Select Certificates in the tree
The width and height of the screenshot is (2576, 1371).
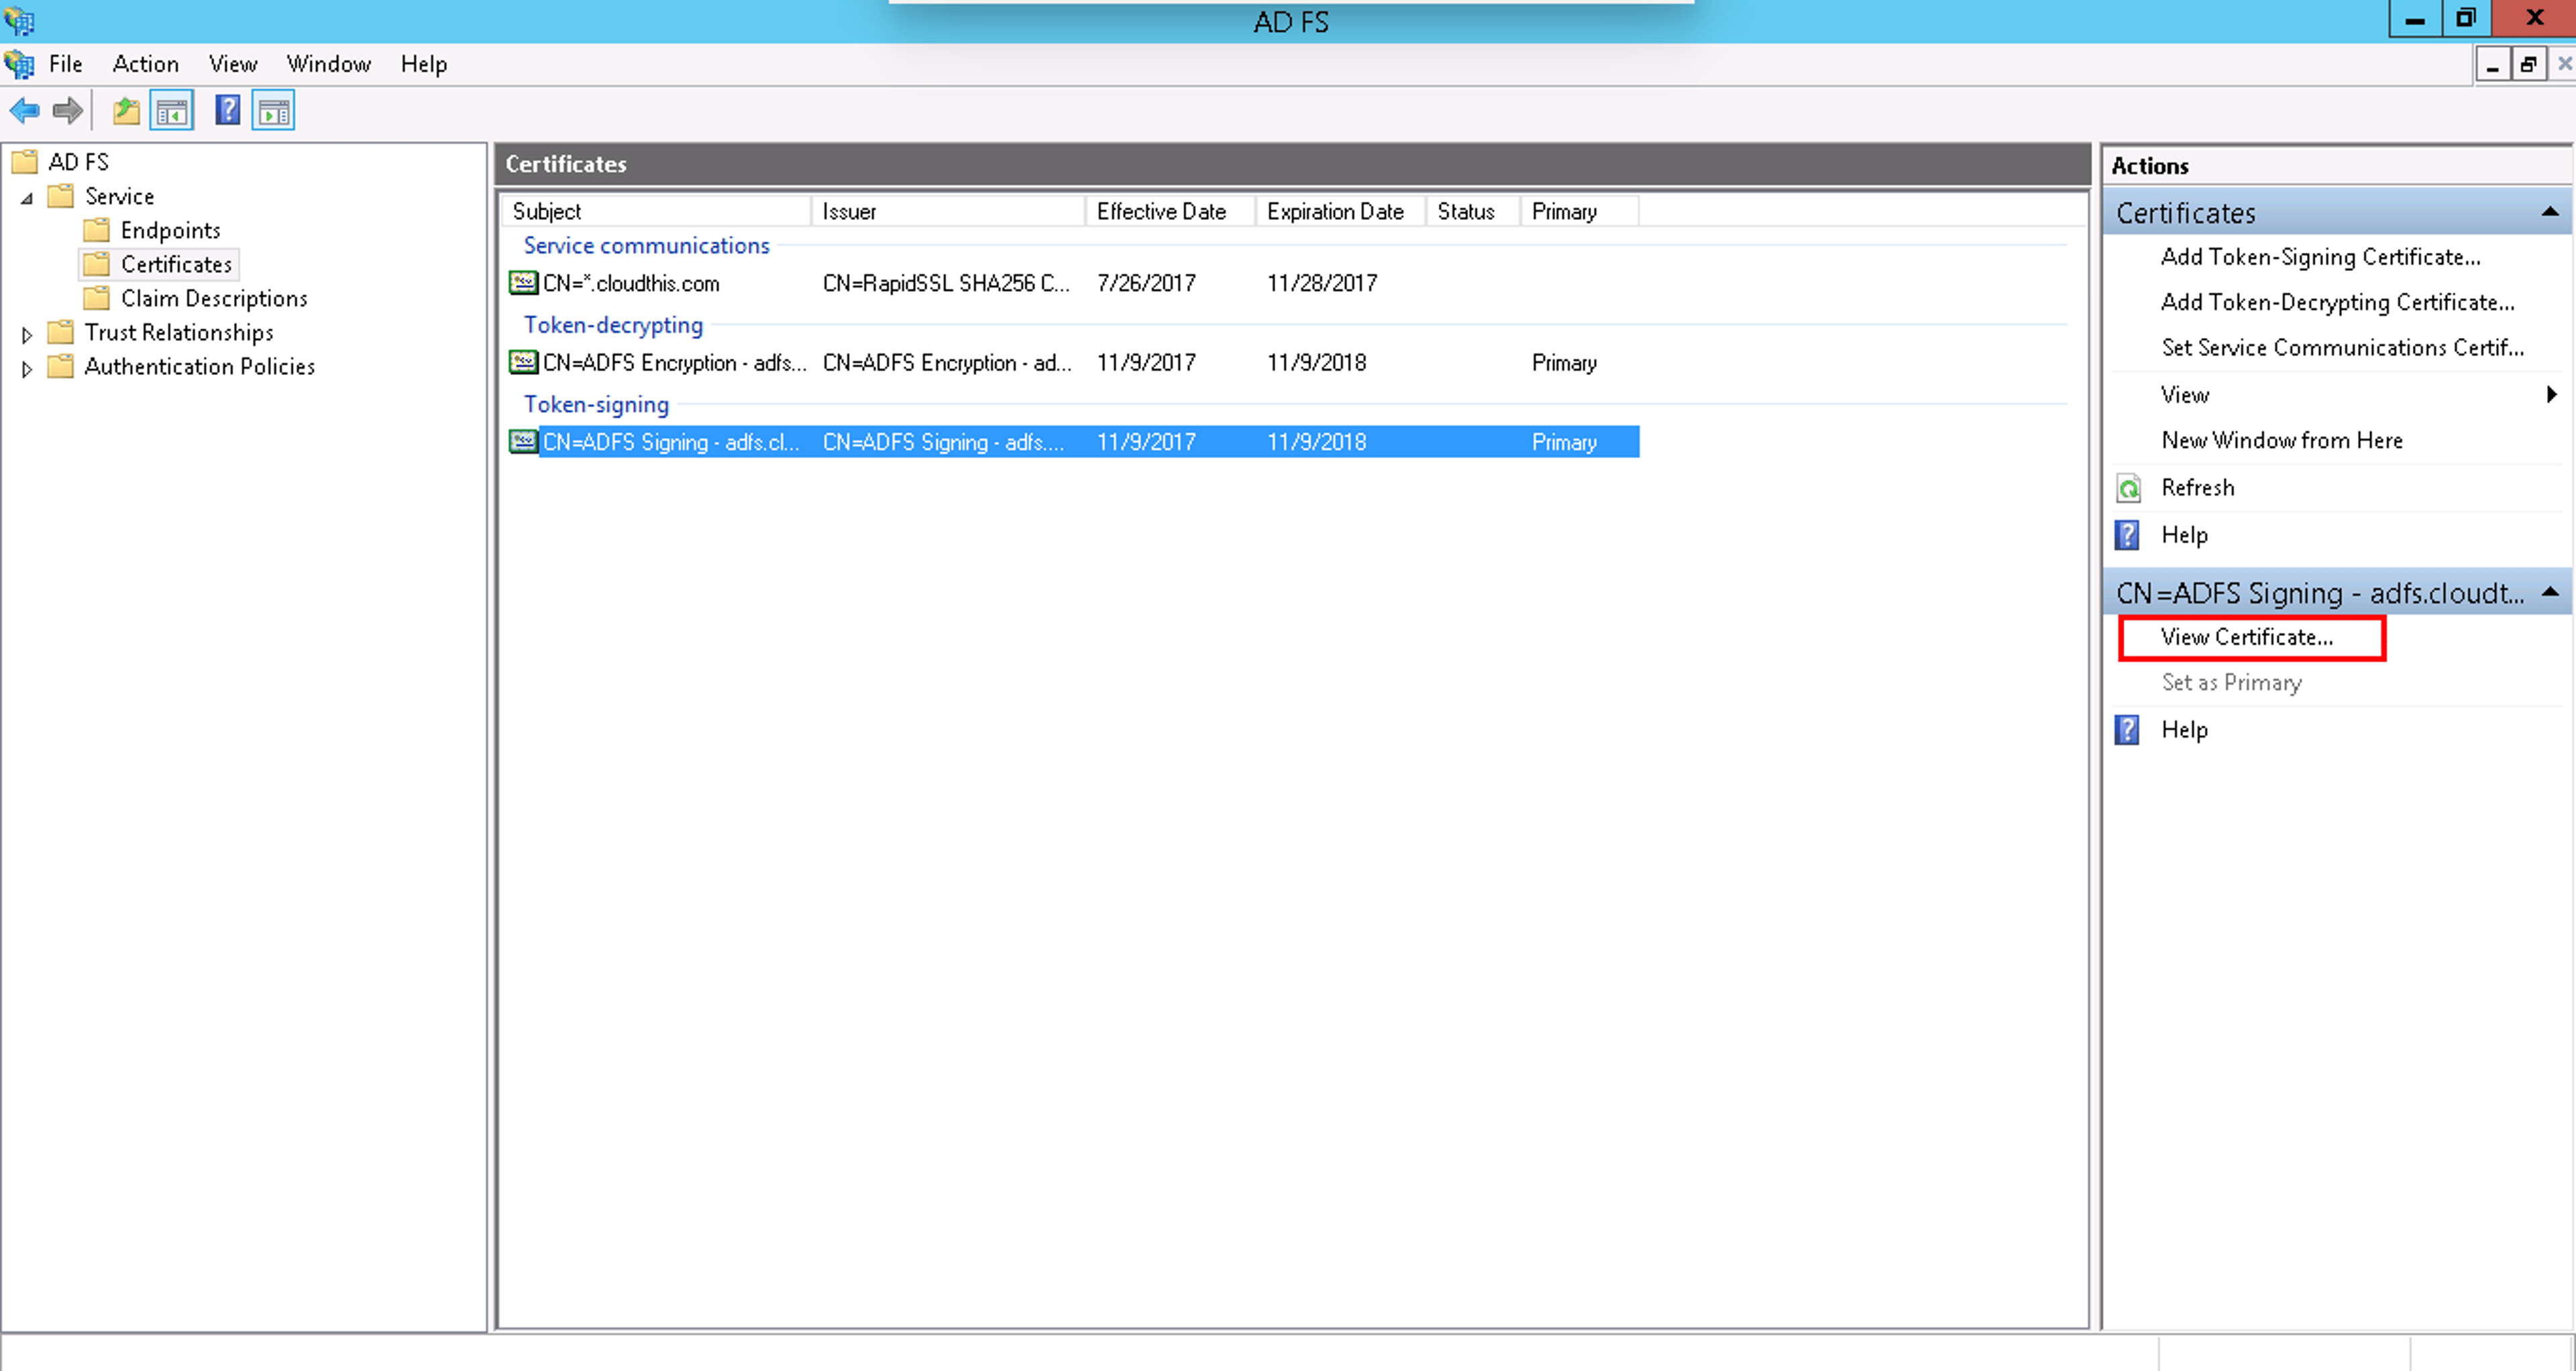[177, 264]
